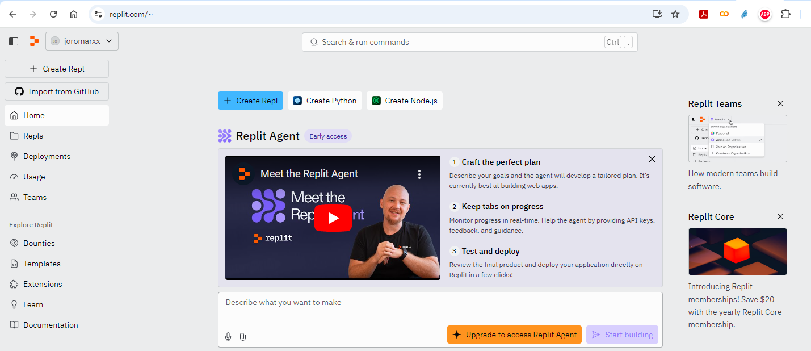Click the microphone icon in prompt box
Image resolution: width=811 pixels, height=351 pixels.
pyautogui.click(x=228, y=337)
